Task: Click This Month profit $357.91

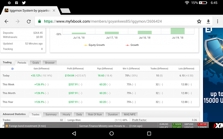Action: click(73, 93)
